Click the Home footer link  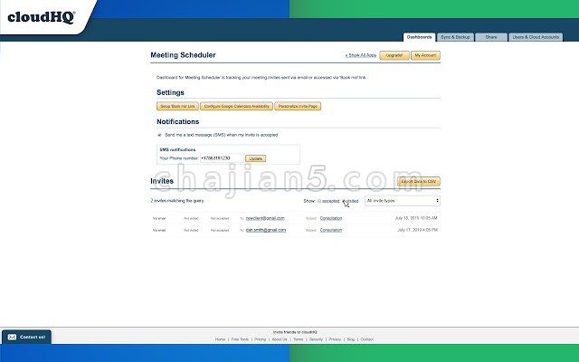click(220, 339)
